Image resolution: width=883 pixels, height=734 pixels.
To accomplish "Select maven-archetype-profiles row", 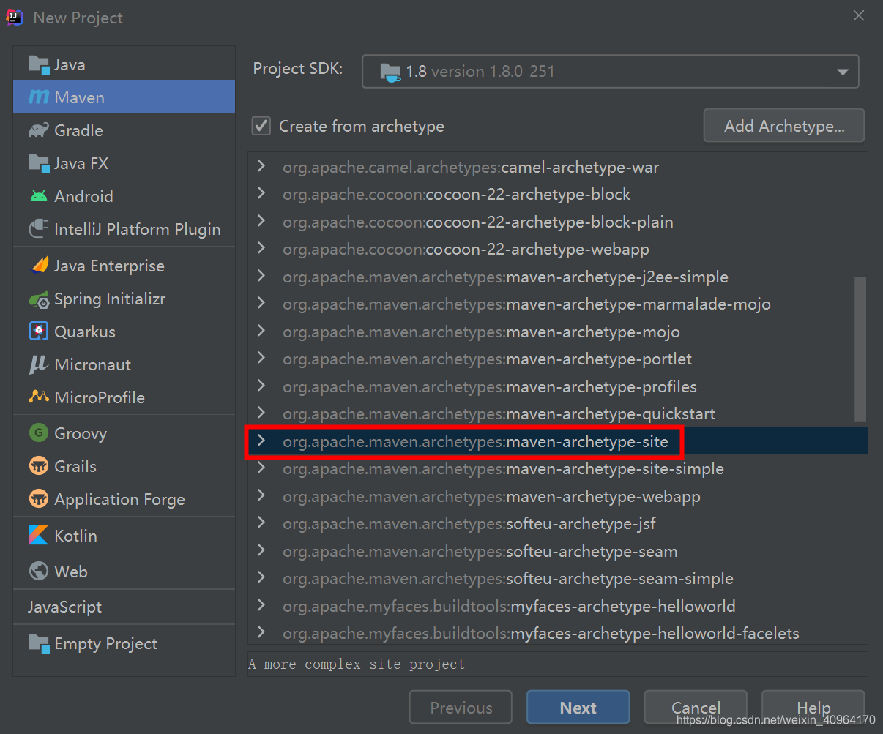I will (x=557, y=386).
